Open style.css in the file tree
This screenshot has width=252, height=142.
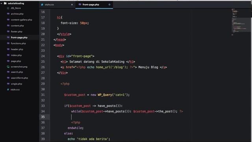(x=15, y=90)
